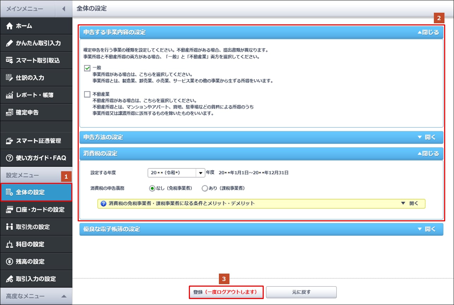Click the 確定申告 calculator icon
The height and width of the screenshot is (305, 454).
coord(10,113)
